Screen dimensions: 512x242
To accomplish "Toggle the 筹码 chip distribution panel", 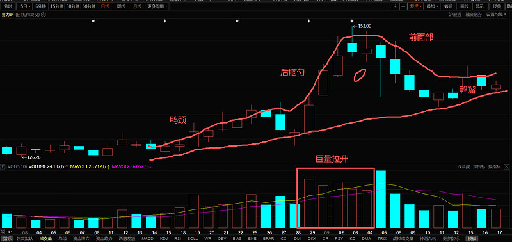I will pyautogui.click(x=449, y=6).
